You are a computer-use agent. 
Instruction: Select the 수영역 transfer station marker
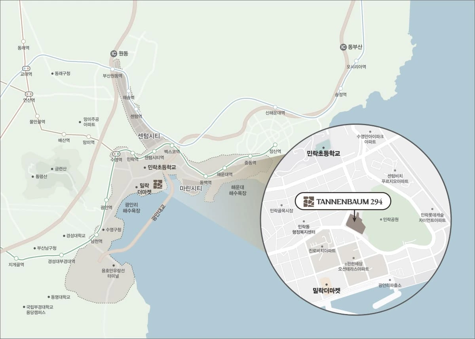116,154
